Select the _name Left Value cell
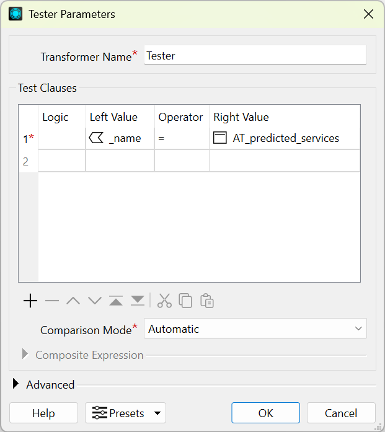Image resolution: width=385 pixels, height=432 pixels. [120, 138]
